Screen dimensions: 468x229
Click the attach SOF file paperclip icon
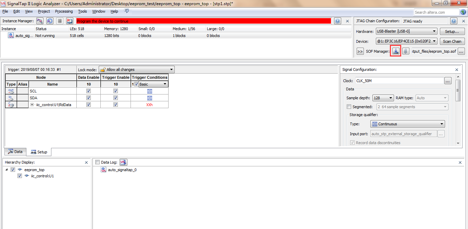406,51
